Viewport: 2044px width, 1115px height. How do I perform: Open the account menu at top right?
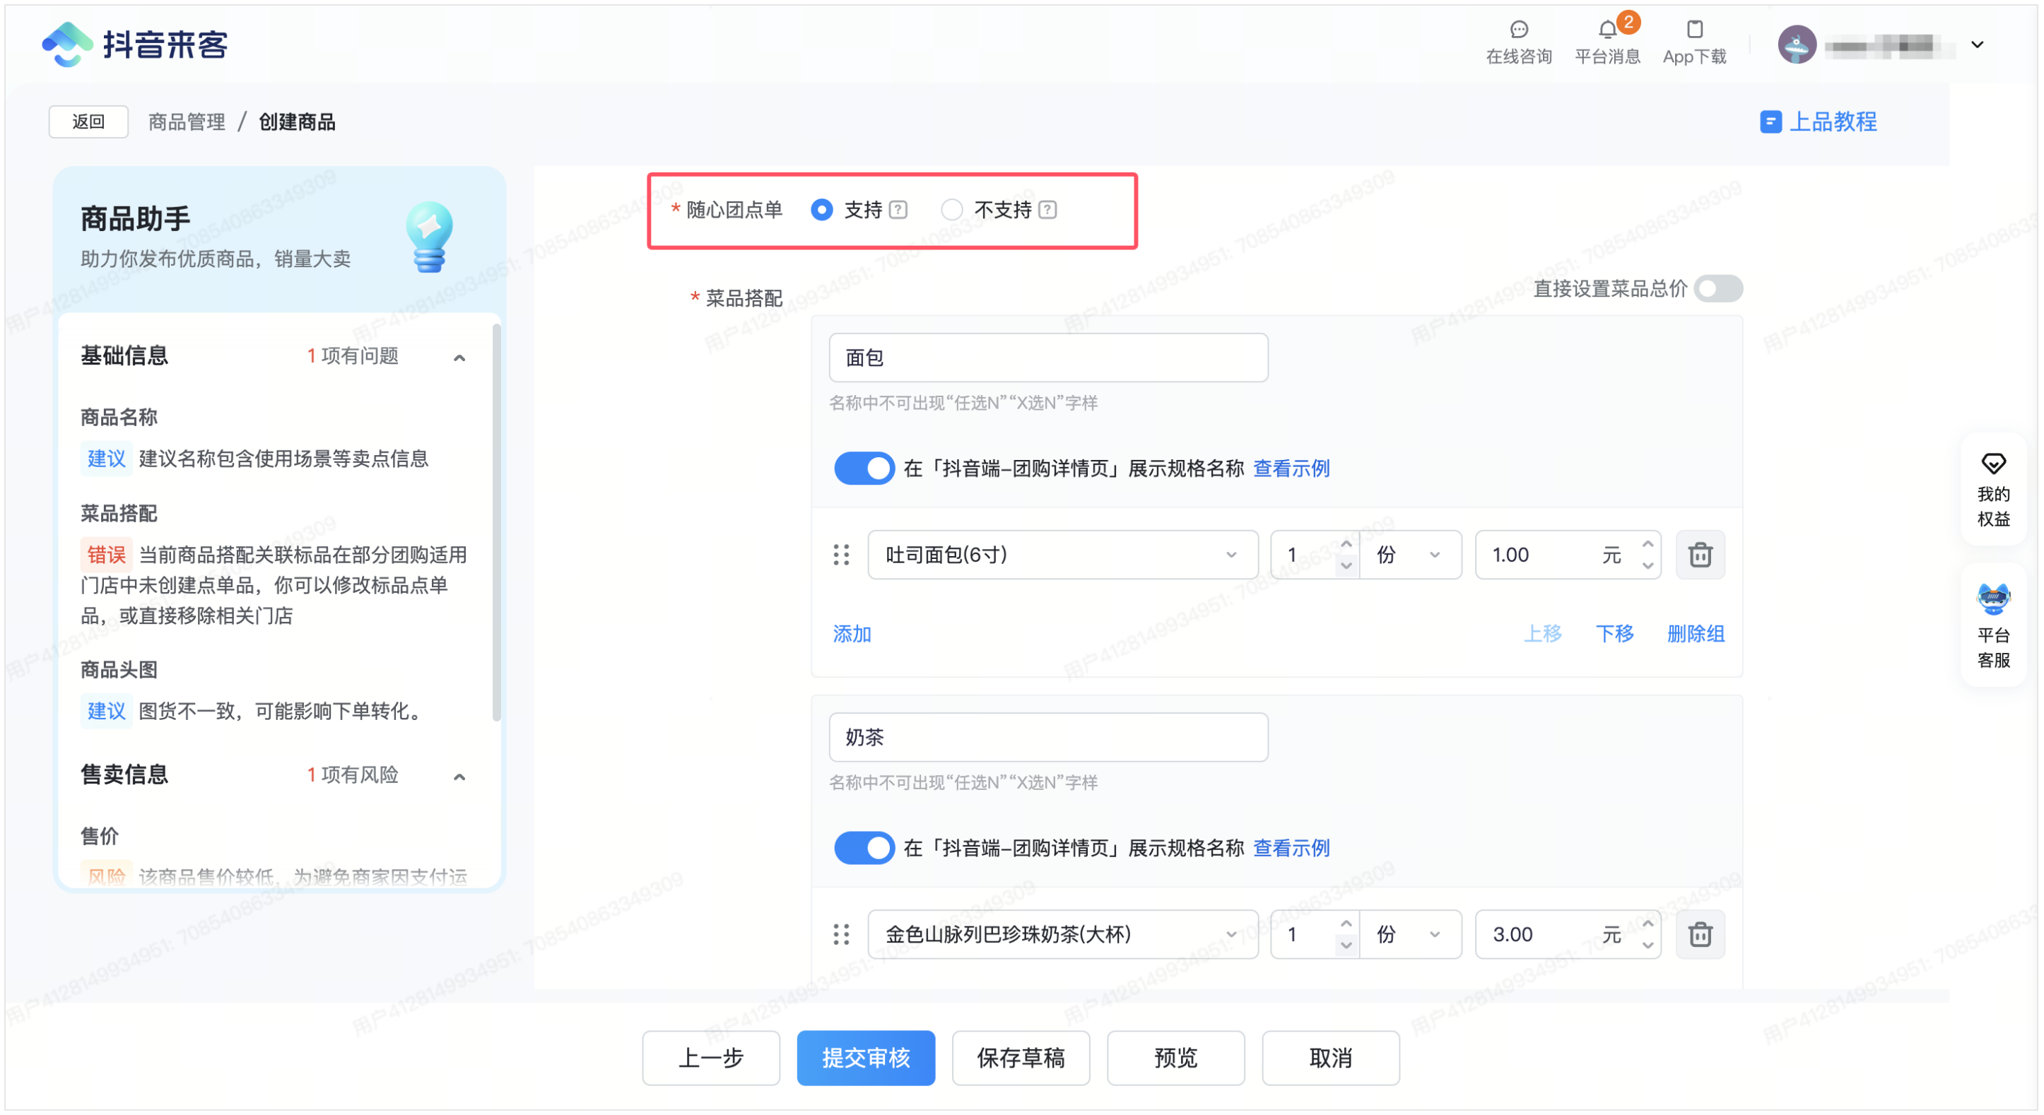point(1977,45)
